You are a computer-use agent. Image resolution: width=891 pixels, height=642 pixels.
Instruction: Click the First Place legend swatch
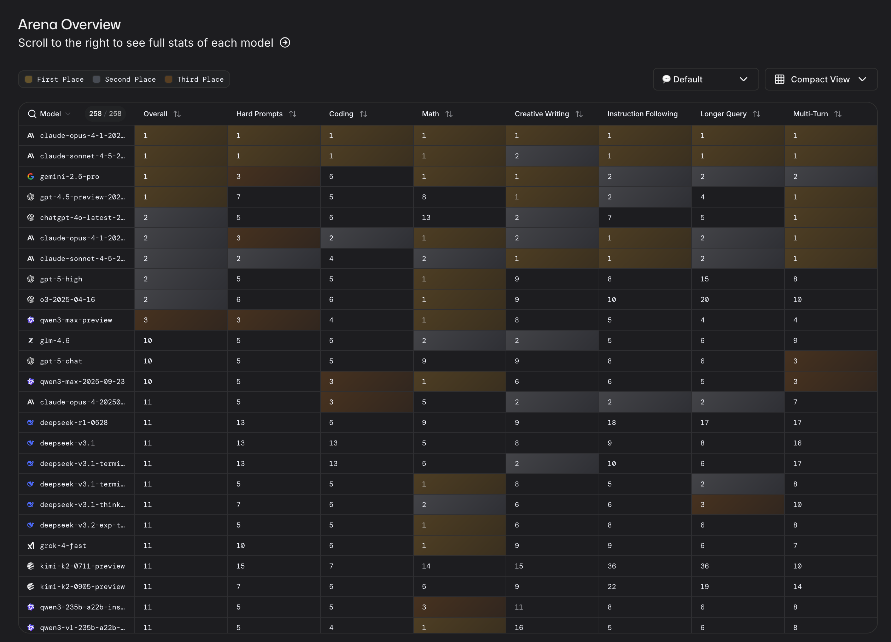click(29, 79)
